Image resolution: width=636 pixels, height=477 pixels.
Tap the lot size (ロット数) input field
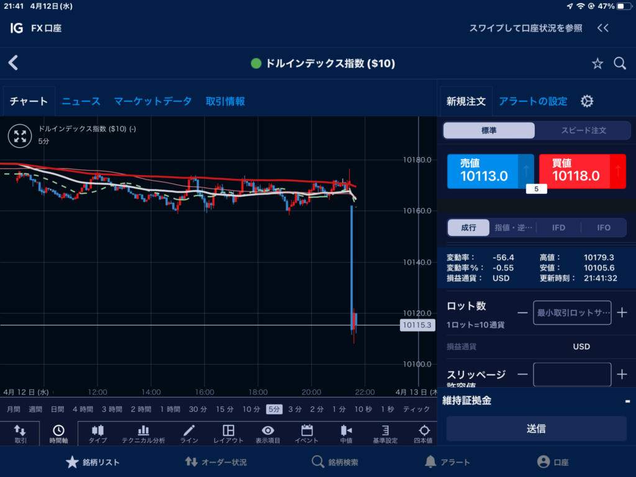coord(571,312)
